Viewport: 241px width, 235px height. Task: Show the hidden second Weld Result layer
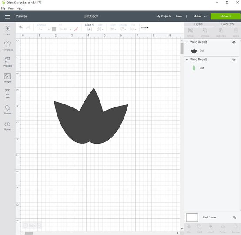[234, 60]
